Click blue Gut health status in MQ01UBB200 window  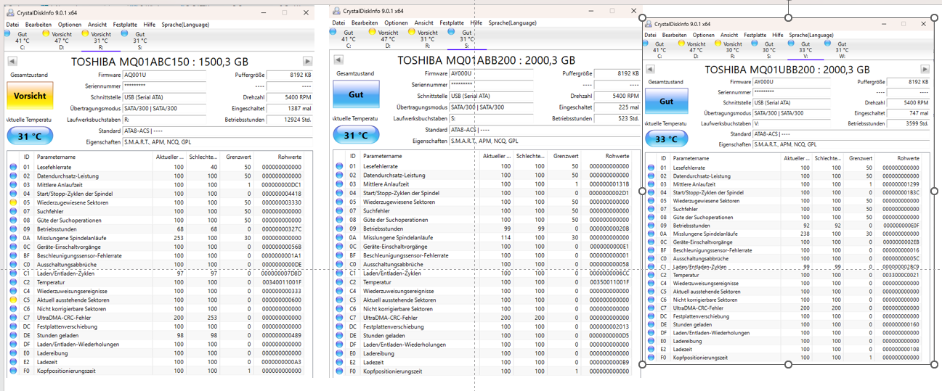667,101
